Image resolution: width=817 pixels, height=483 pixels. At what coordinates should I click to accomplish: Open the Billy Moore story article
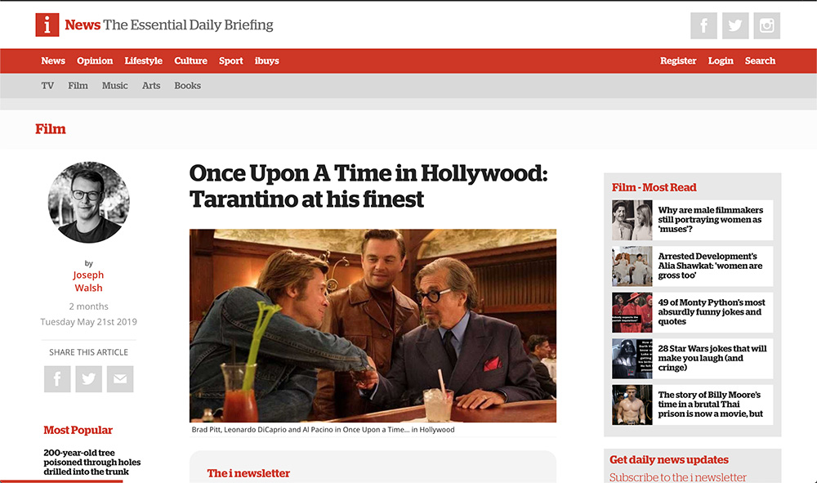(710, 404)
